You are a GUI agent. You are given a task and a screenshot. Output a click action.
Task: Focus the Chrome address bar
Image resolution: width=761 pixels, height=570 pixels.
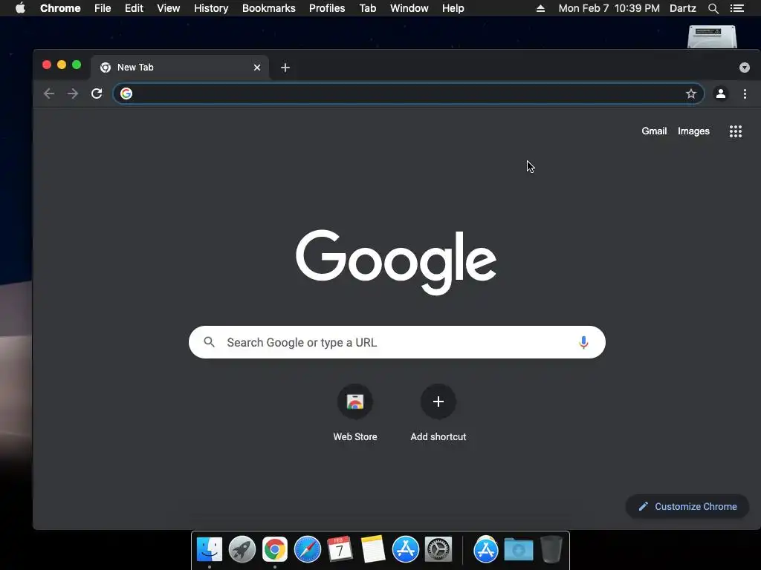tap(409, 94)
